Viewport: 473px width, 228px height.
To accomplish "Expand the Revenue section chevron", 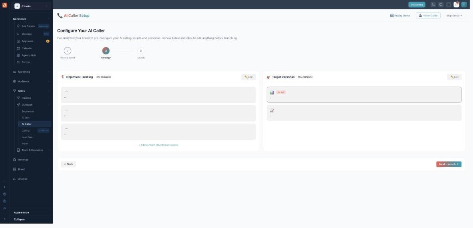I will (x=48, y=160).
